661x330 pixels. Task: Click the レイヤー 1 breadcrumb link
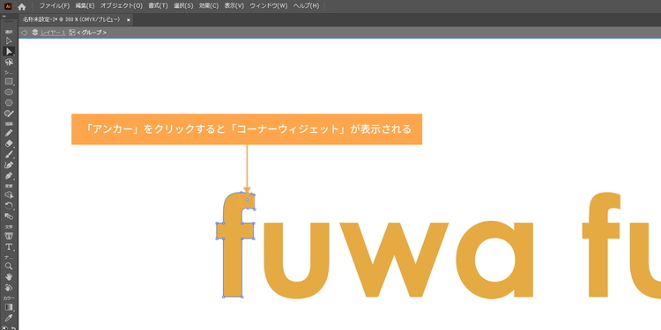(x=53, y=33)
